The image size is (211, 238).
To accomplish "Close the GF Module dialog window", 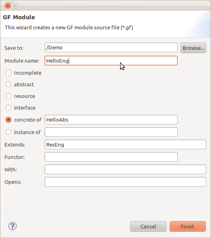I will point(8,6).
